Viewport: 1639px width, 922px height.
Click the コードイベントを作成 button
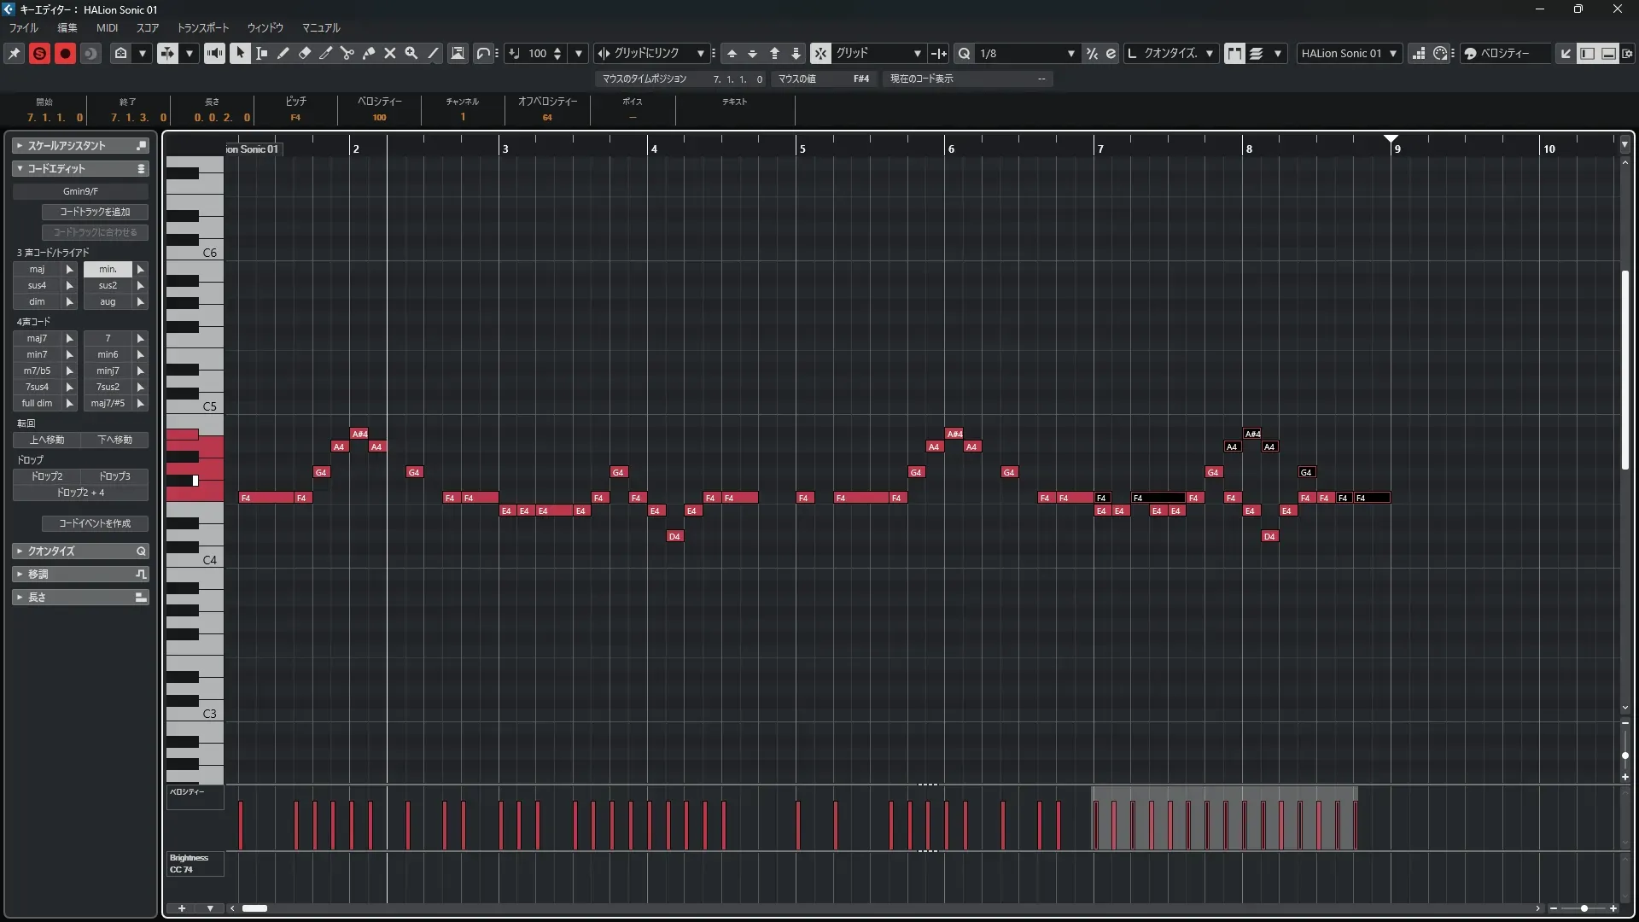pos(95,523)
